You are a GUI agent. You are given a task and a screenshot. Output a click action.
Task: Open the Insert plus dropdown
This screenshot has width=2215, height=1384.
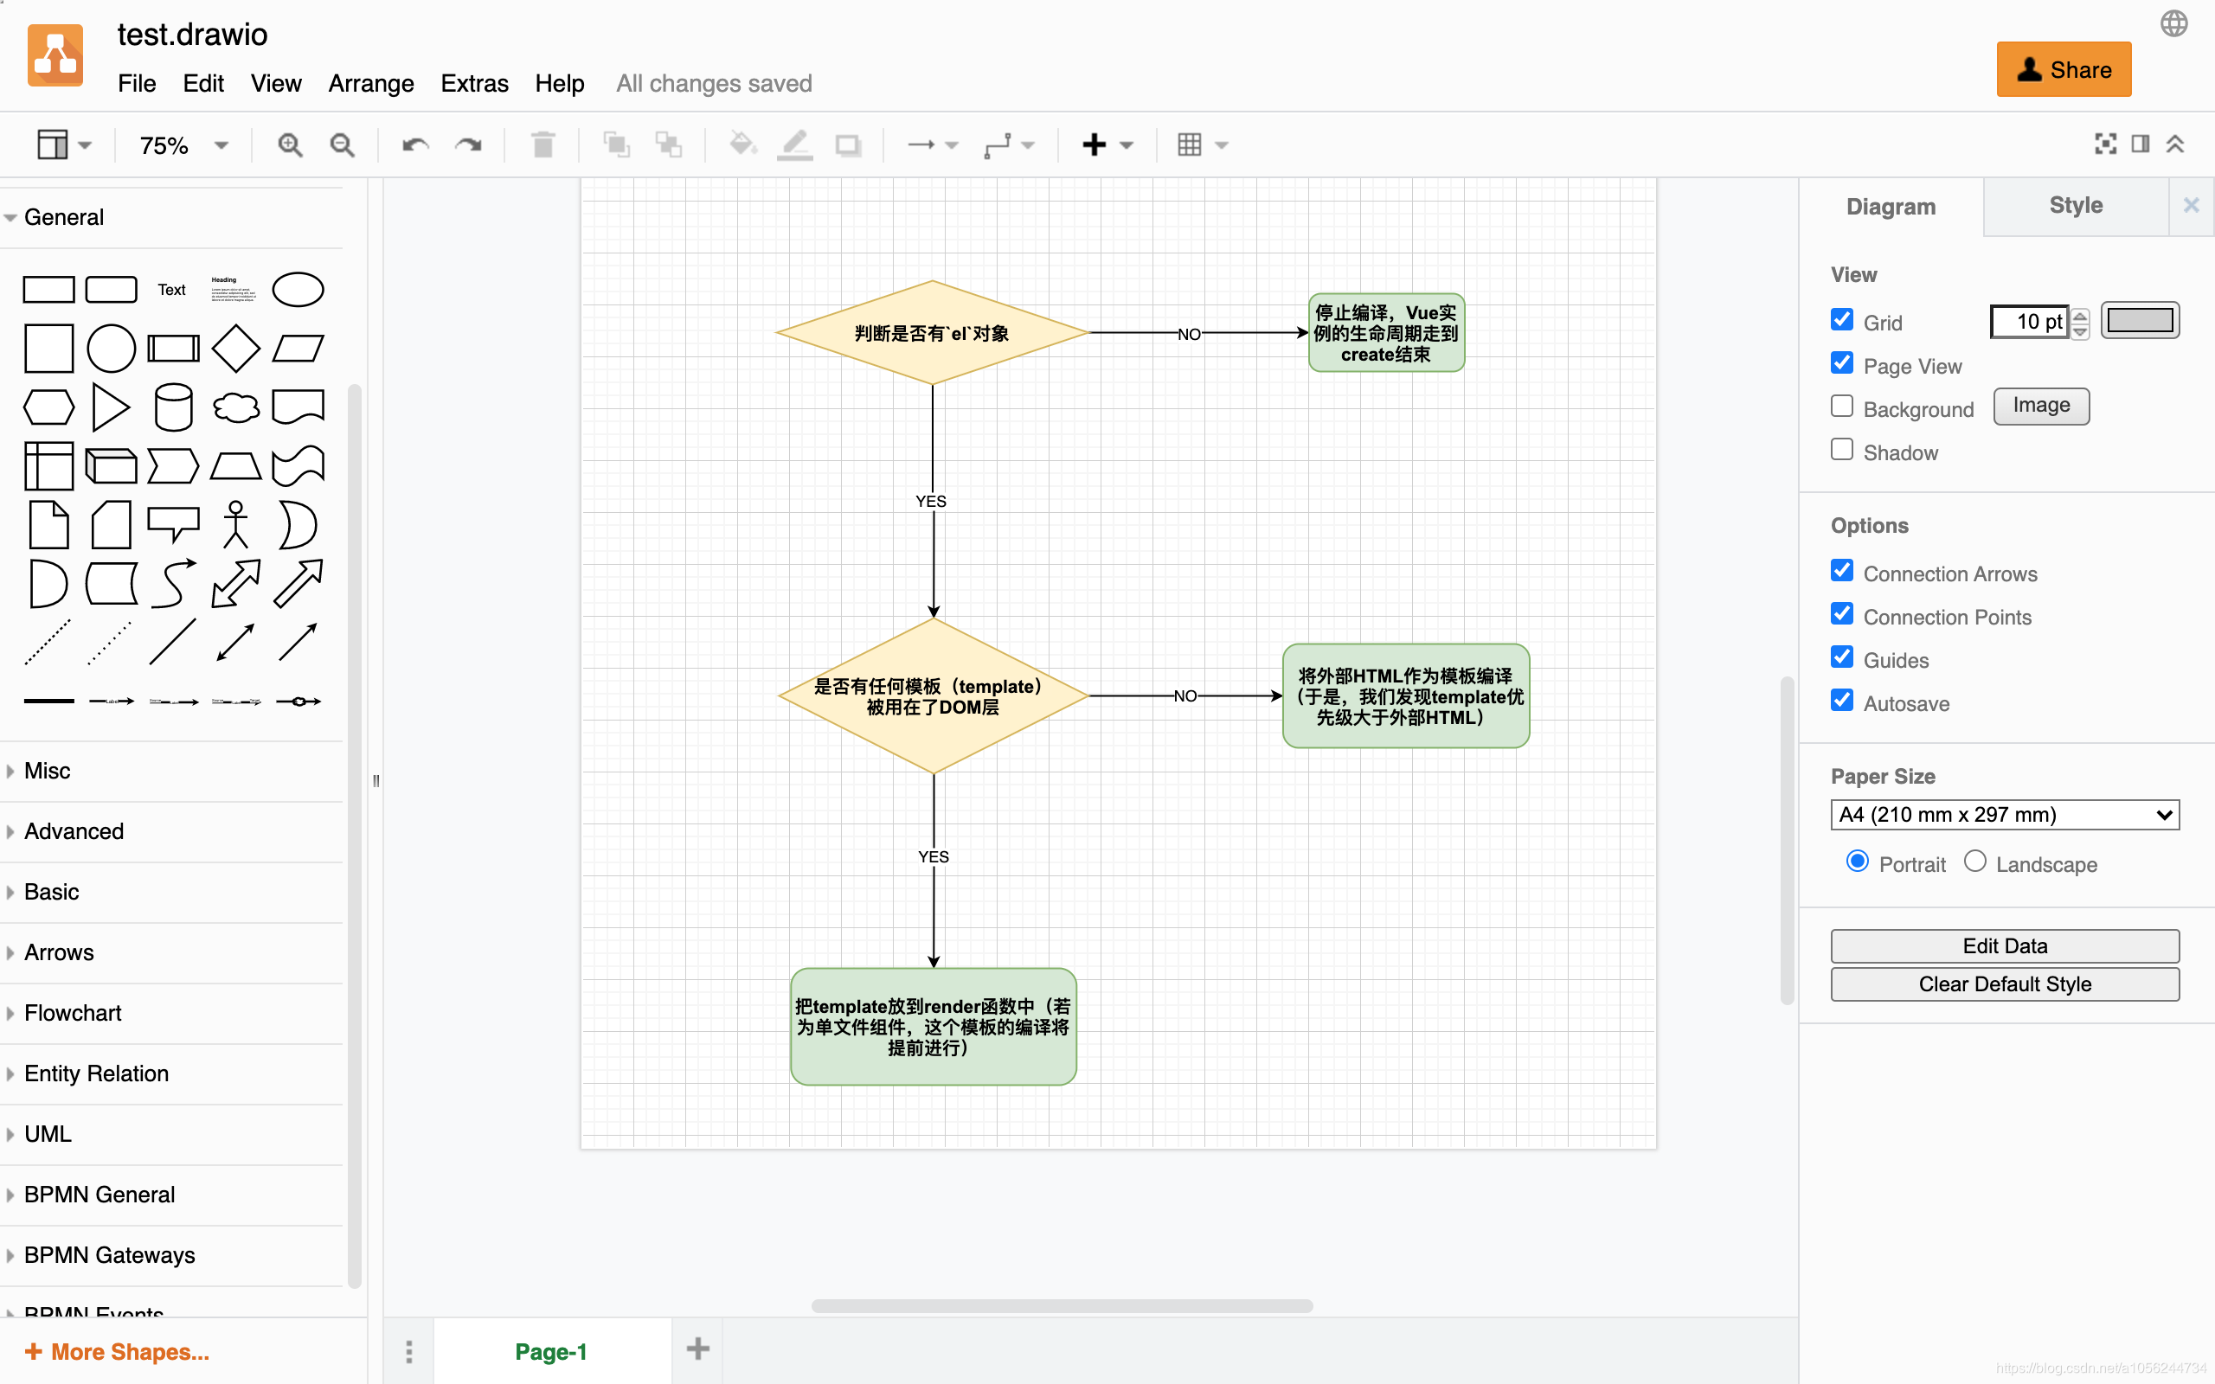(x=1107, y=144)
